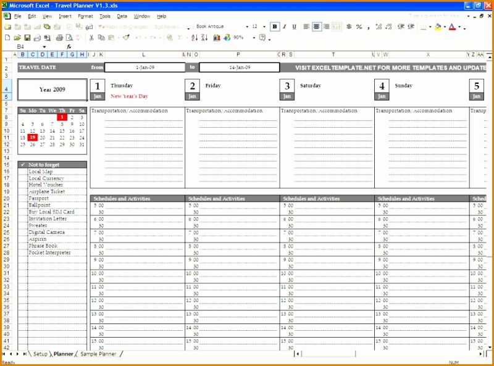Viewport: 494px width, 366px height.
Task: Click the New workbook icon
Action: pyautogui.click(x=7, y=38)
